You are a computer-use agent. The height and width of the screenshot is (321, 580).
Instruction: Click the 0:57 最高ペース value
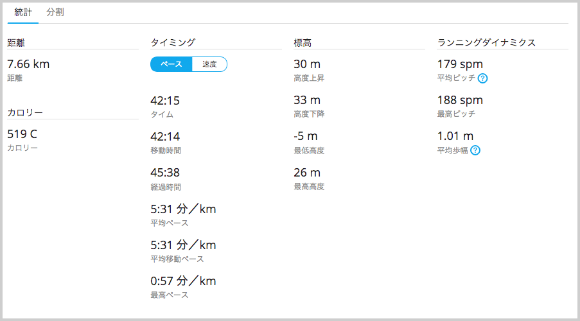183,281
